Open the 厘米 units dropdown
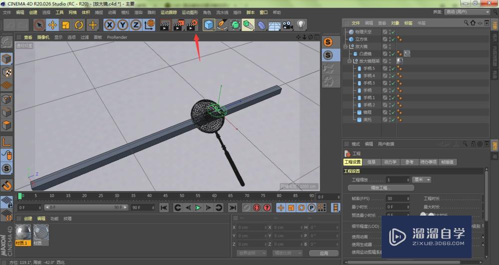499x265 pixels. 422,180
